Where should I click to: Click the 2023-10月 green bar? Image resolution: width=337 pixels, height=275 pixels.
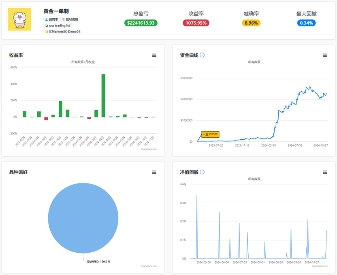60,109
